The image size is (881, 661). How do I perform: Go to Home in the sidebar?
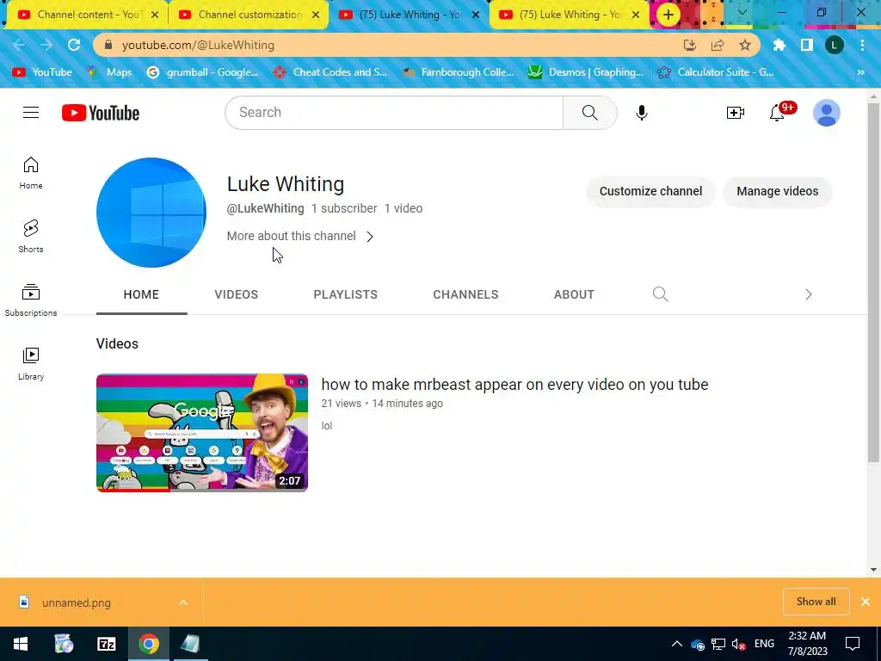(x=31, y=172)
